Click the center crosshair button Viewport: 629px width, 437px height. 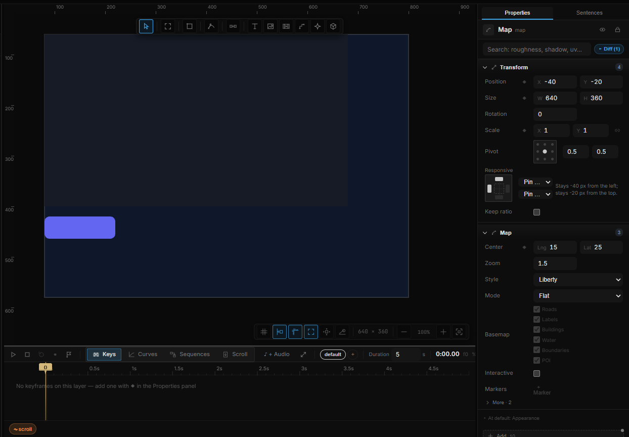point(327,332)
